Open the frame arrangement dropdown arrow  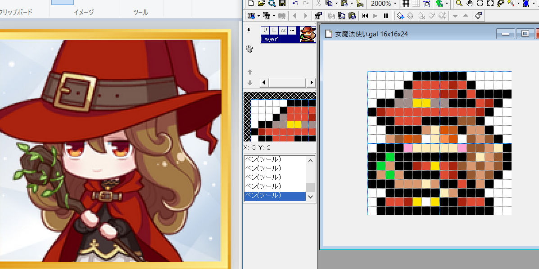pyautogui.click(x=274, y=16)
